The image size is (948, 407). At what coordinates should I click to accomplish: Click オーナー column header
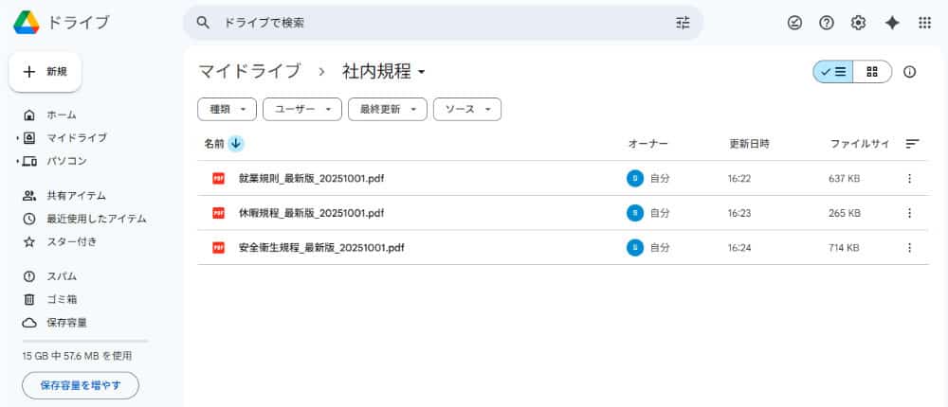648,144
